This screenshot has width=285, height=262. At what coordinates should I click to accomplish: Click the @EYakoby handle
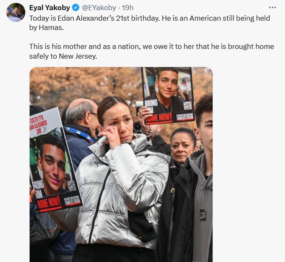pyautogui.click(x=99, y=8)
